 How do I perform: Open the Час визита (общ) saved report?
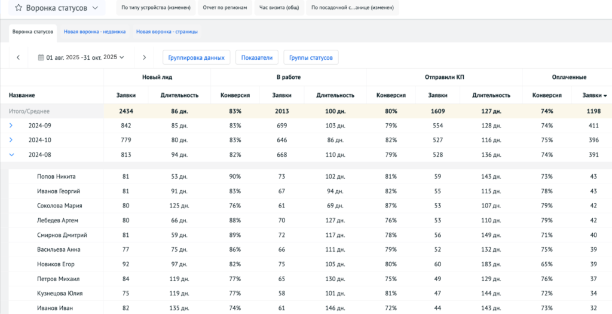[x=278, y=8]
